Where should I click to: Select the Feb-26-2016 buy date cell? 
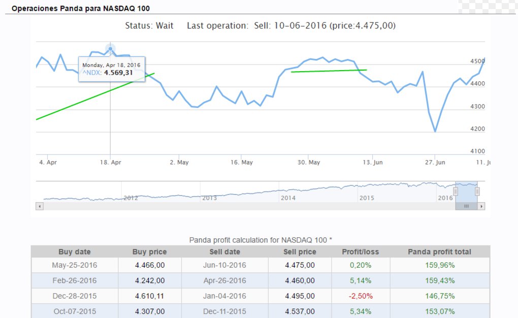point(75,280)
